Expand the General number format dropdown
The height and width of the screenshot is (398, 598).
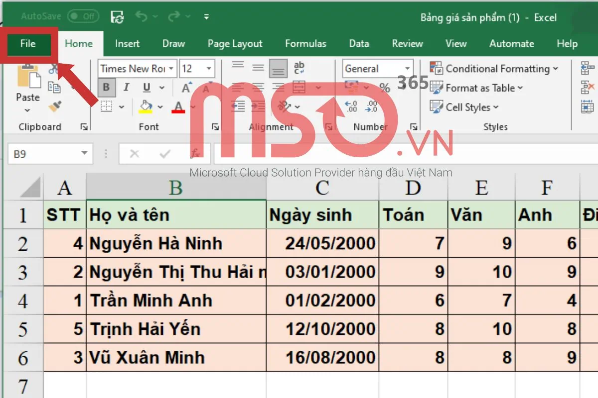pos(408,69)
